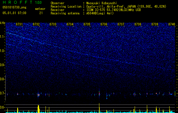Click the antenna A504HB(yagi 4el) text
The width and height of the screenshot is (178, 113).
click(100, 13)
